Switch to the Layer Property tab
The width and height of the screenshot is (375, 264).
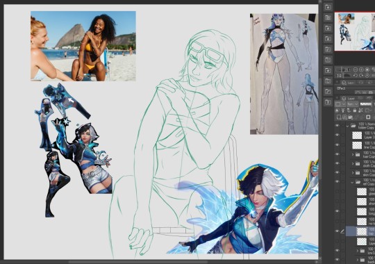point(348,83)
